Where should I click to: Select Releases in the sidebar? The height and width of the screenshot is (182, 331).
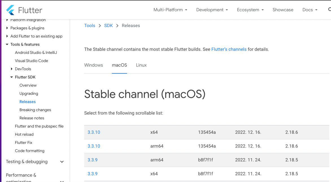pos(27,102)
